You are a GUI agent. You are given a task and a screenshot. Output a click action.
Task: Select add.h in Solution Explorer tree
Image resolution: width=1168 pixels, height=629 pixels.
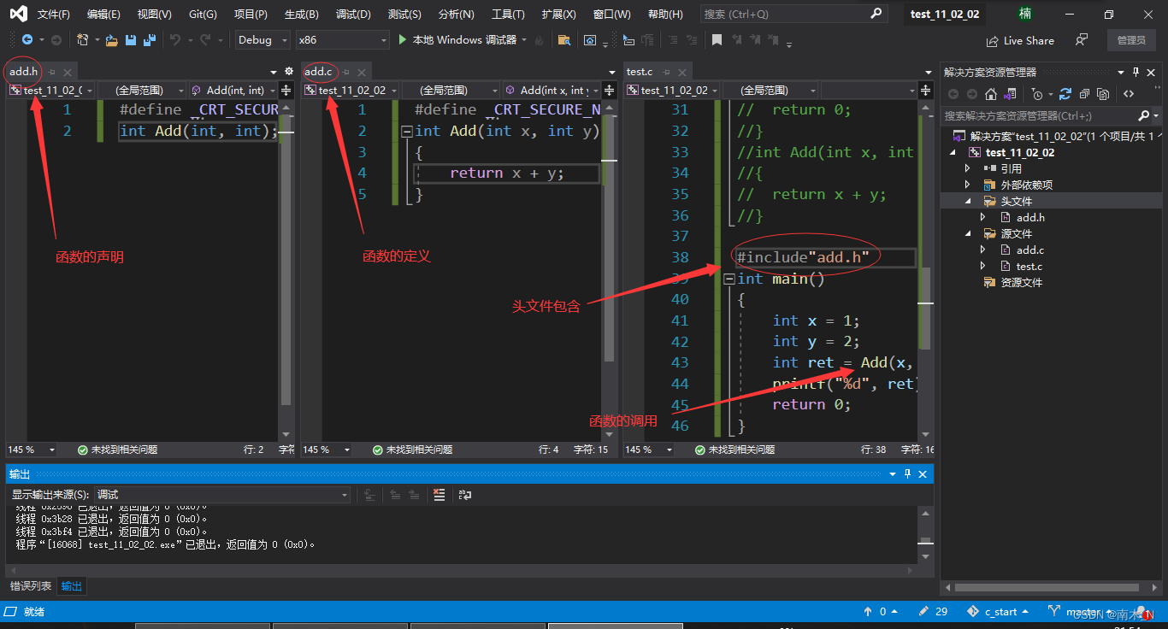tap(1030, 217)
